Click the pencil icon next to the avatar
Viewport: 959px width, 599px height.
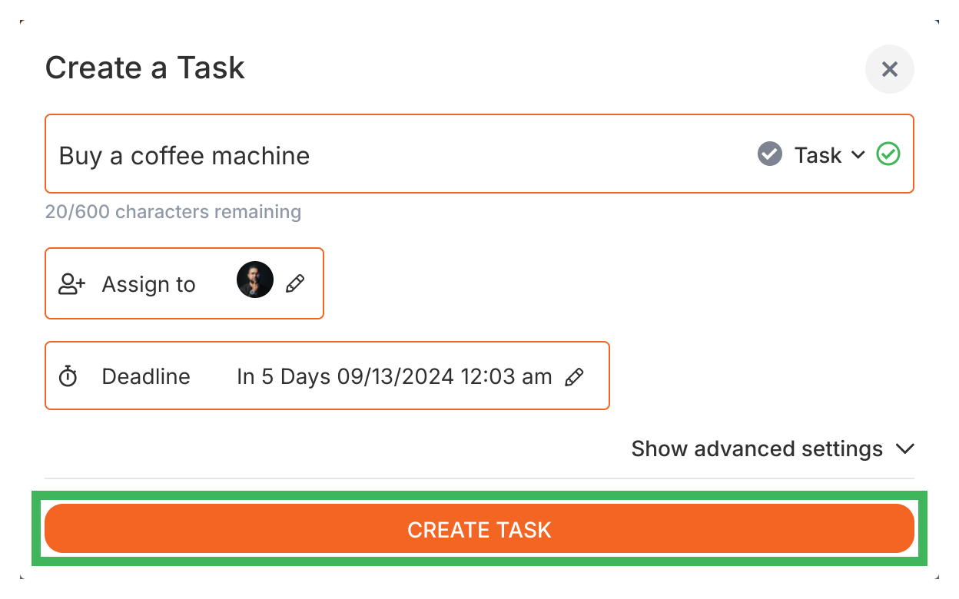[x=294, y=284]
